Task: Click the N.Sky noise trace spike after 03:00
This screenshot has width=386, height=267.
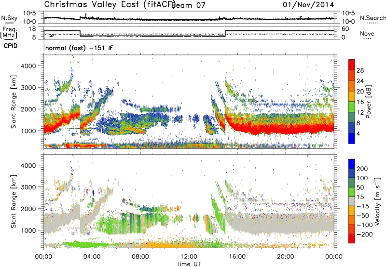Action: 86,15
